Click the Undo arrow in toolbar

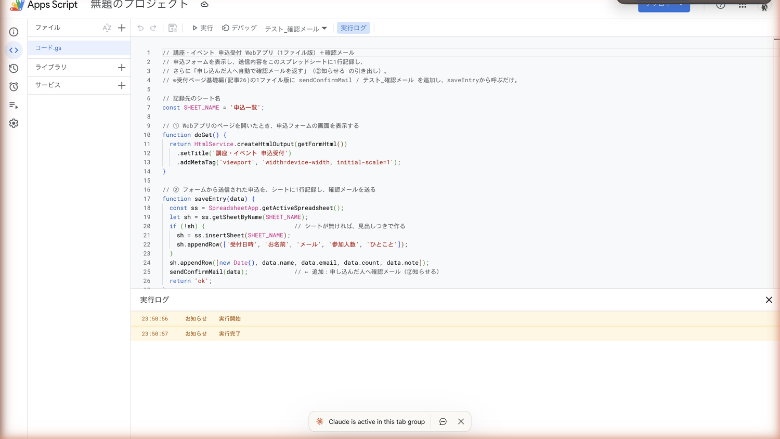[140, 28]
